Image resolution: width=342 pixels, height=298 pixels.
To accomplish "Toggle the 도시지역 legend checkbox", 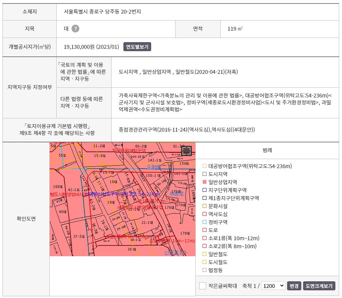I will pyautogui.click(x=204, y=174).
